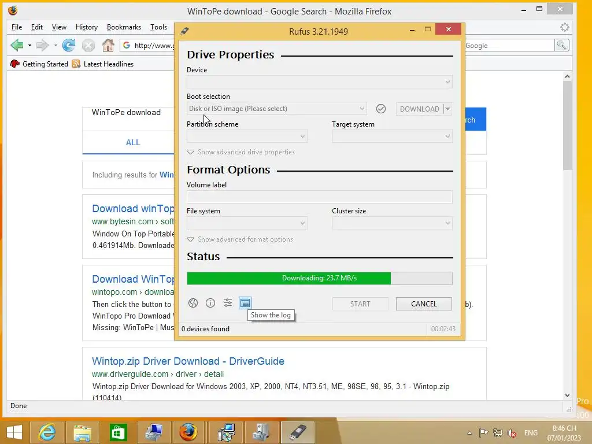Open Rufus language selection globe icon

tap(193, 303)
